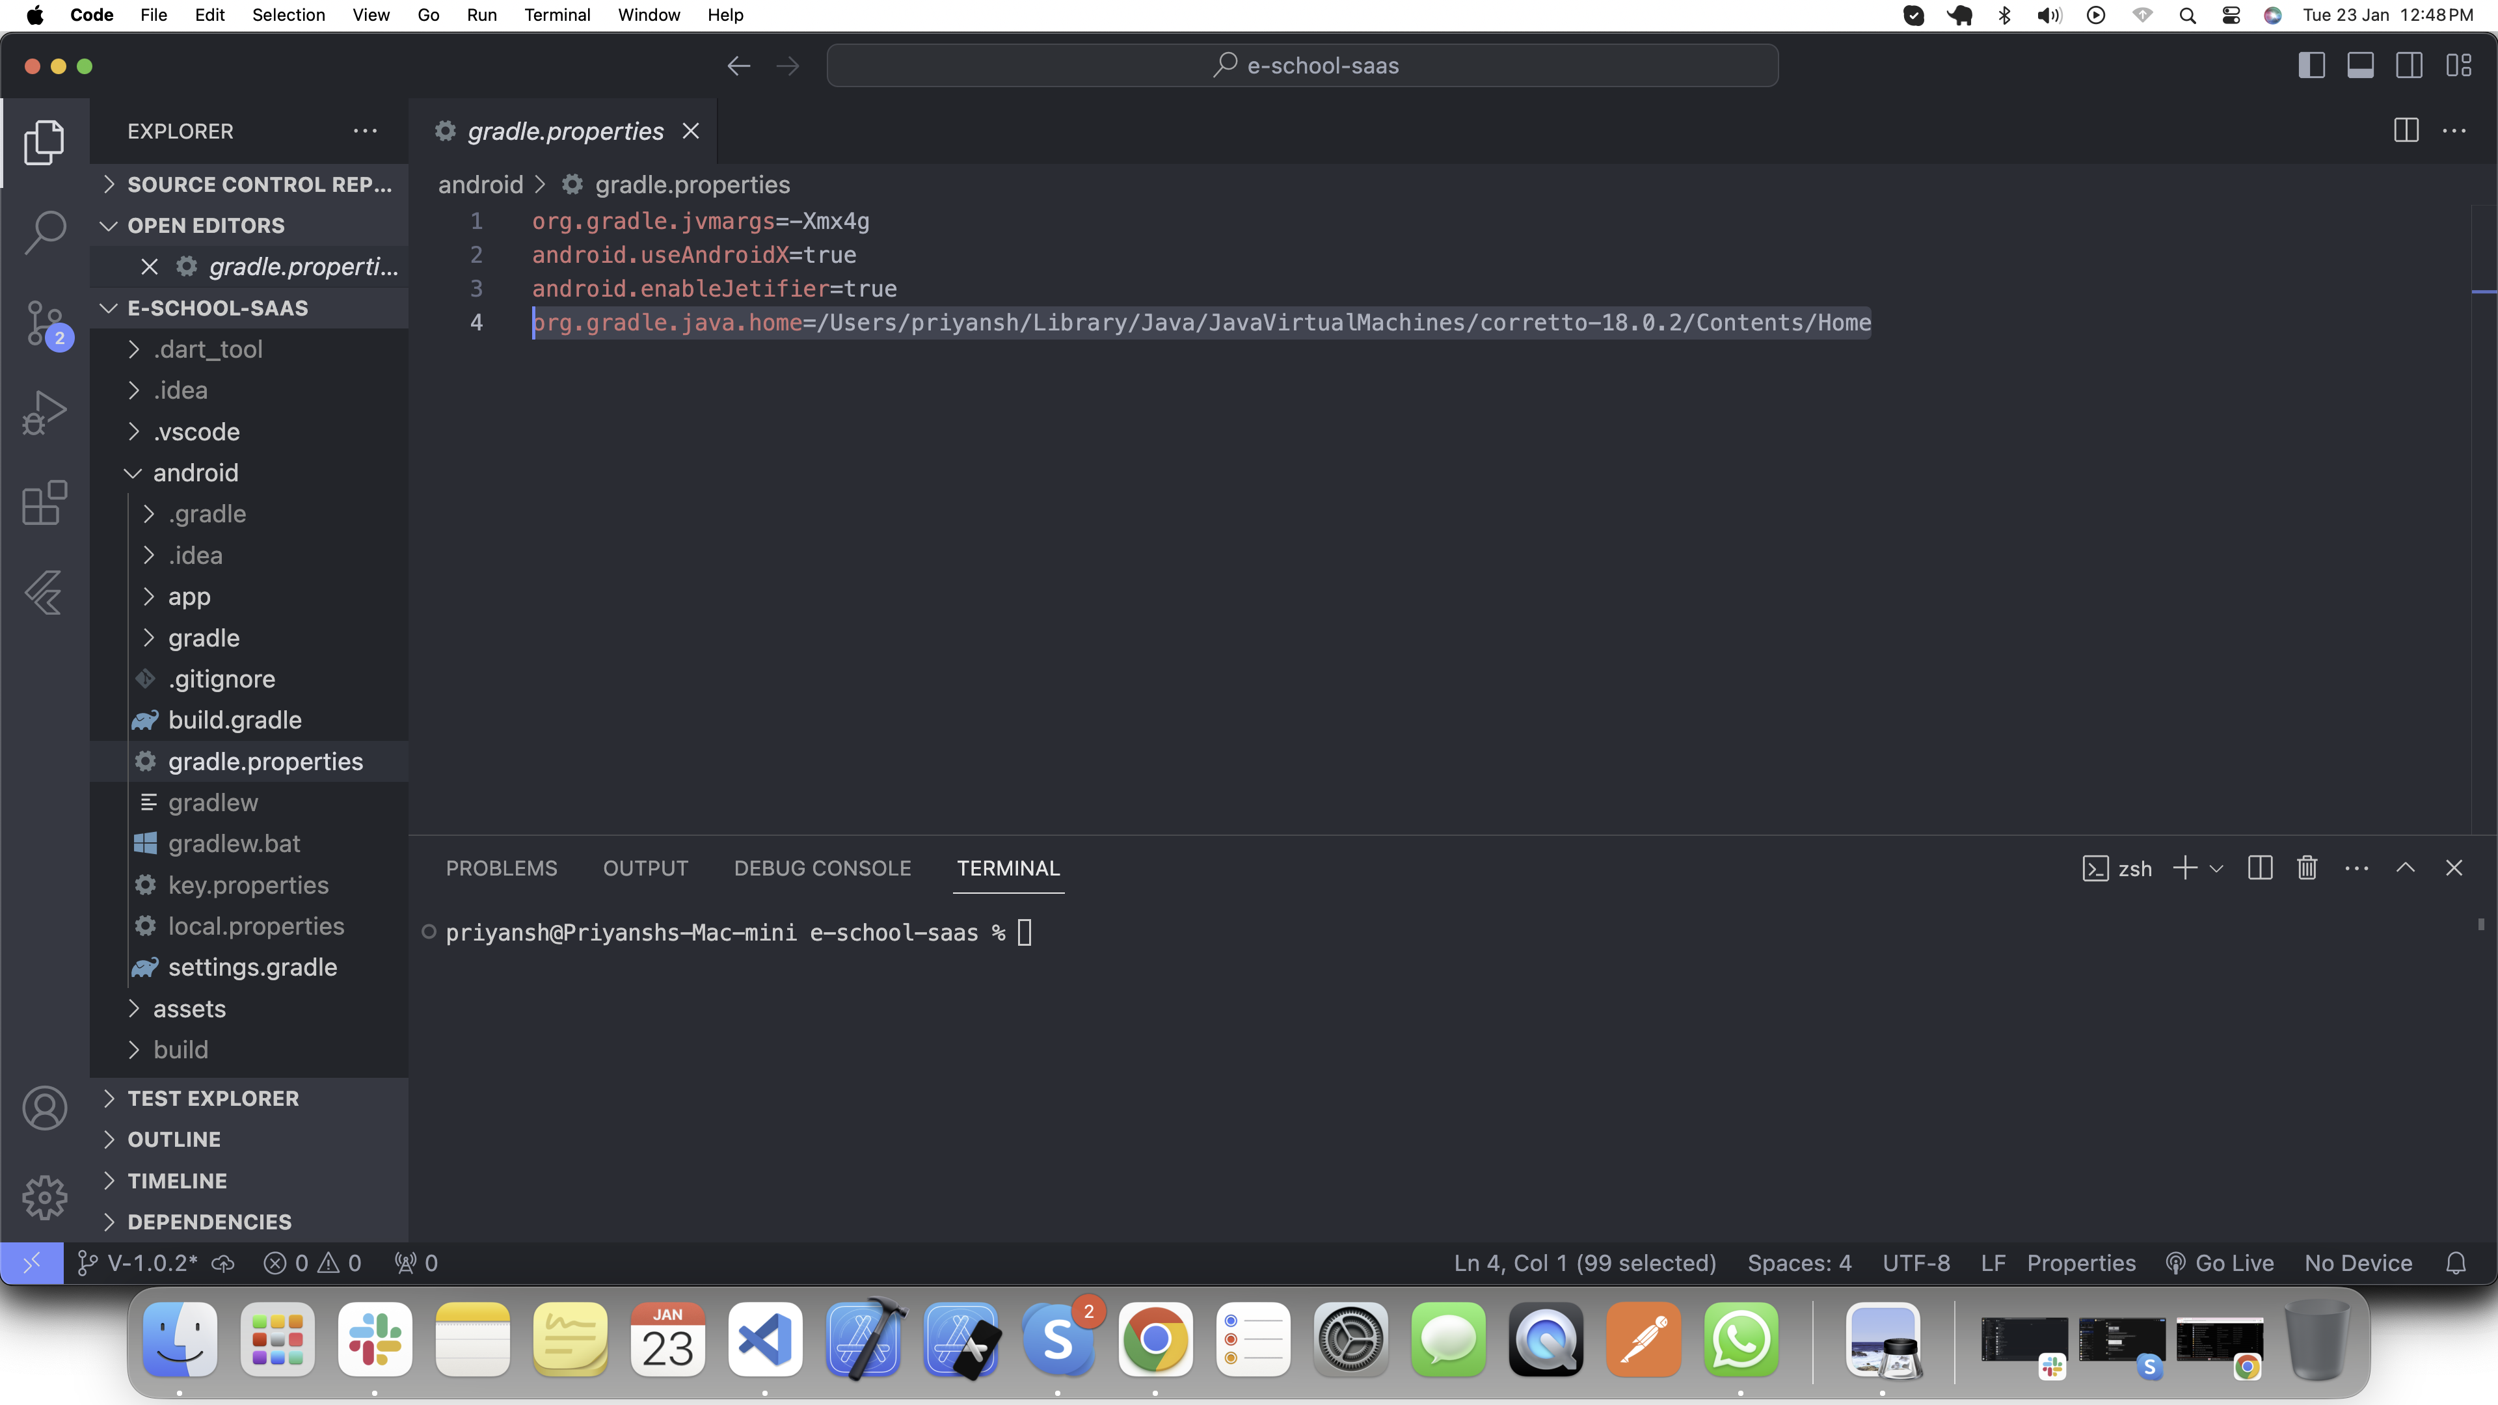Screen dimensions: 2498x1405
Task: Open the Extensions view
Action: point(45,502)
